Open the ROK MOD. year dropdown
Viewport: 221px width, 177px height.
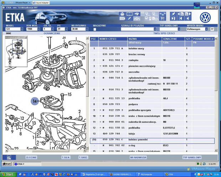pyautogui.click(x=38, y=29)
